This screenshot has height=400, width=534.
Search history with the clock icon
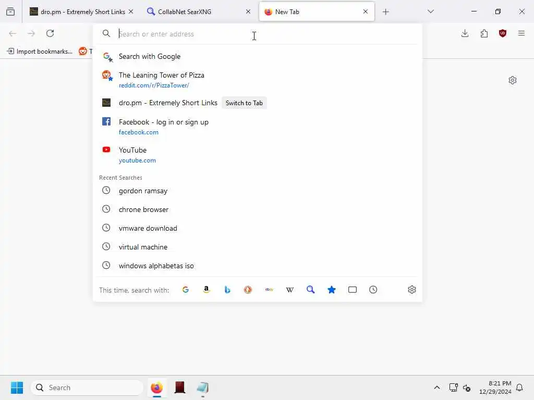click(373, 290)
